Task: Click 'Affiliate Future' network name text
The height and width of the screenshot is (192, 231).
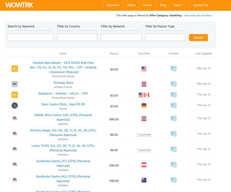Action: pyautogui.click(x=63, y=87)
